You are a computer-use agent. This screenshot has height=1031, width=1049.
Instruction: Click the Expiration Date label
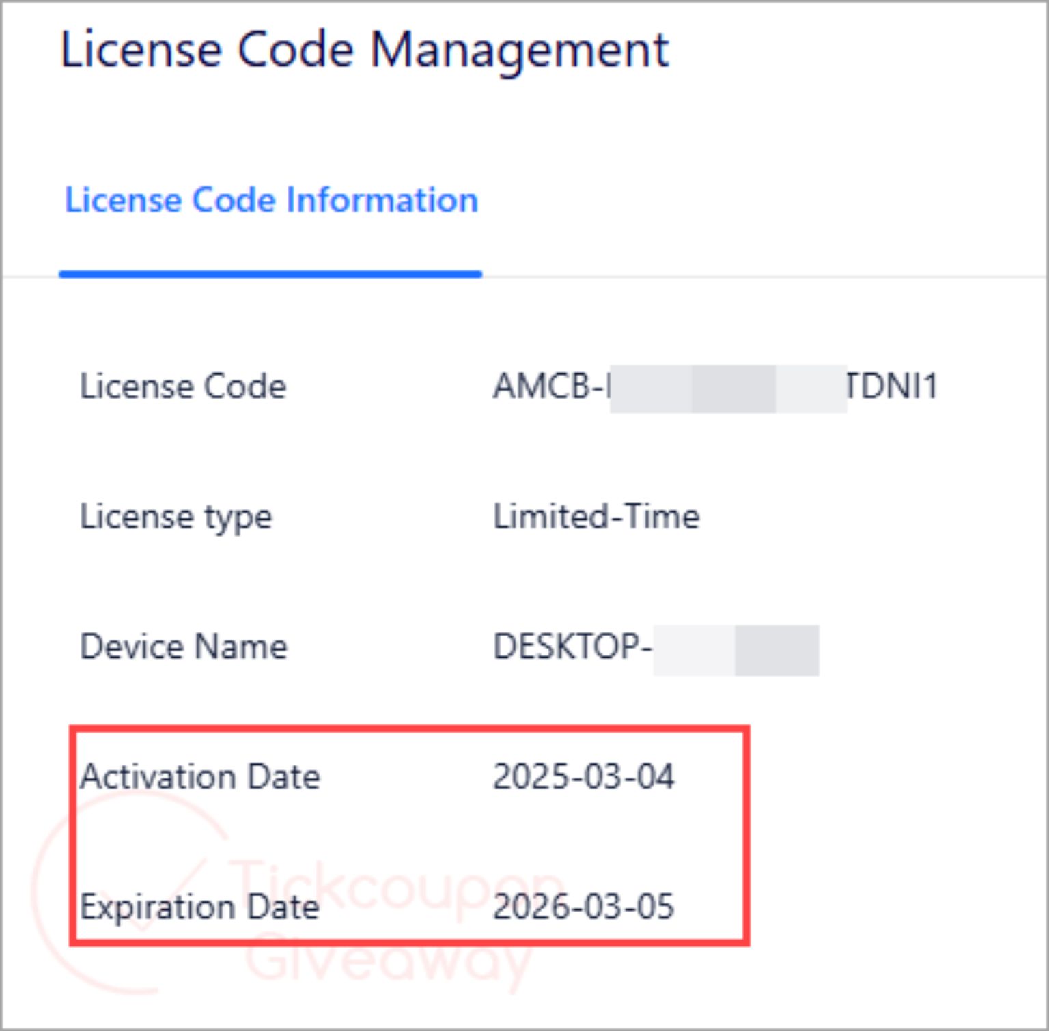[x=200, y=907]
